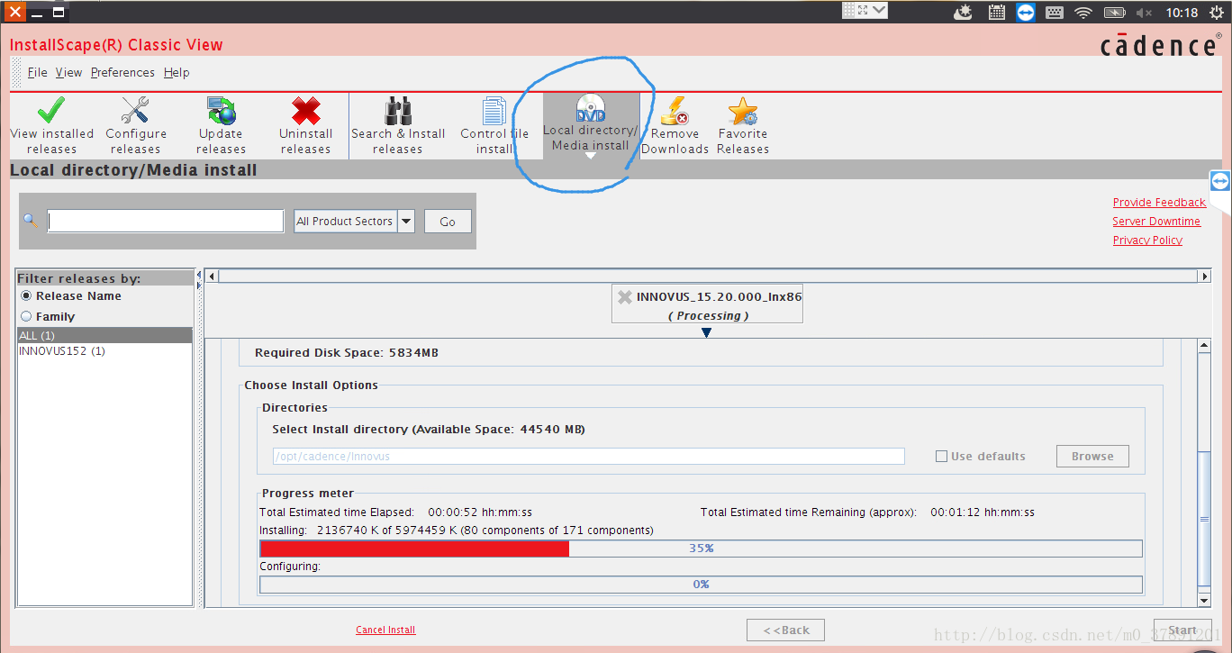Click horizontal scrollbar right arrow

pyautogui.click(x=1204, y=276)
